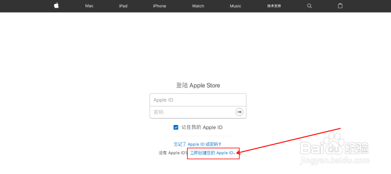The image size is (391, 174).
Task: Click the 忘记了 Apple ID 或密码 link
Action: click(198, 144)
